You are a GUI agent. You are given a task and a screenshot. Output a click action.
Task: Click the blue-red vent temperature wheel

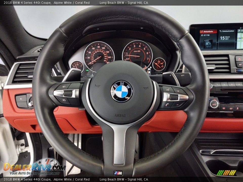pyautogui.click(x=239, y=71)
